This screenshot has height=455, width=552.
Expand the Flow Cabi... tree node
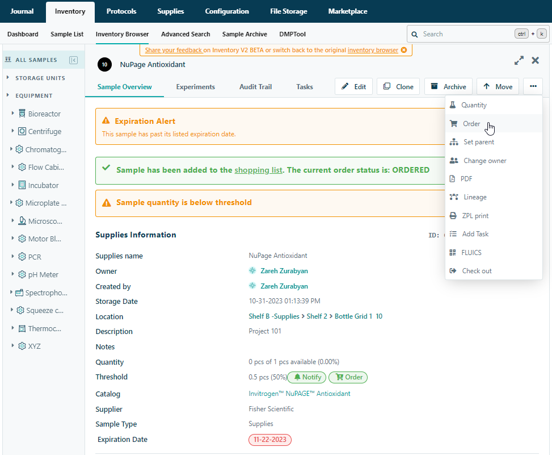click(x=12, y=166)
